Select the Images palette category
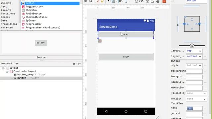Image resolution: width=212 pixels, height=119 pixels. click(5, 17)
